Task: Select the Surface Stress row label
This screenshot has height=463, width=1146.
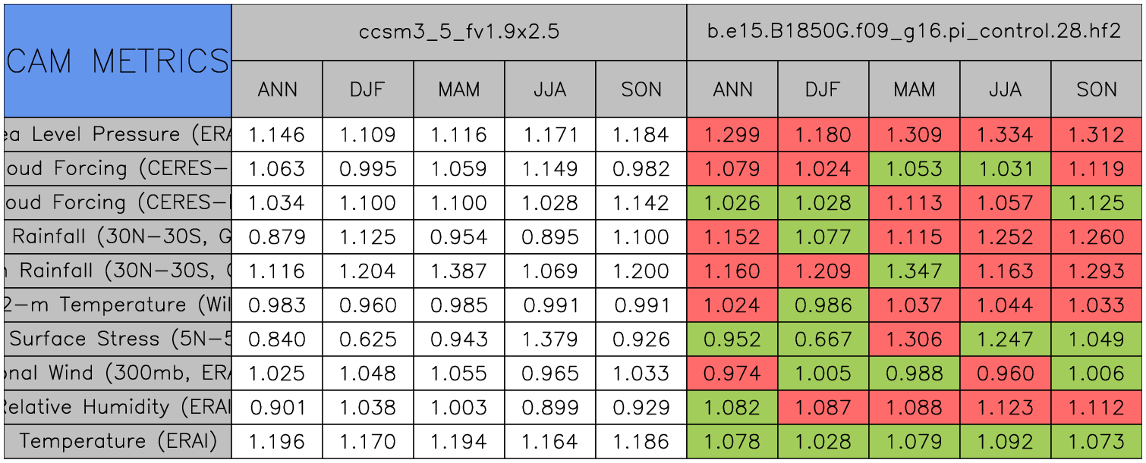Action: point(118,339)
